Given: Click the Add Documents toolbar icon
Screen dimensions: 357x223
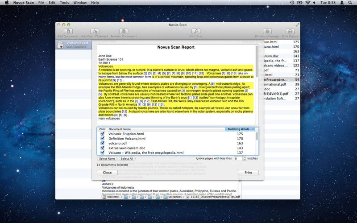Looking at the screenshot, I should [68, 31].
